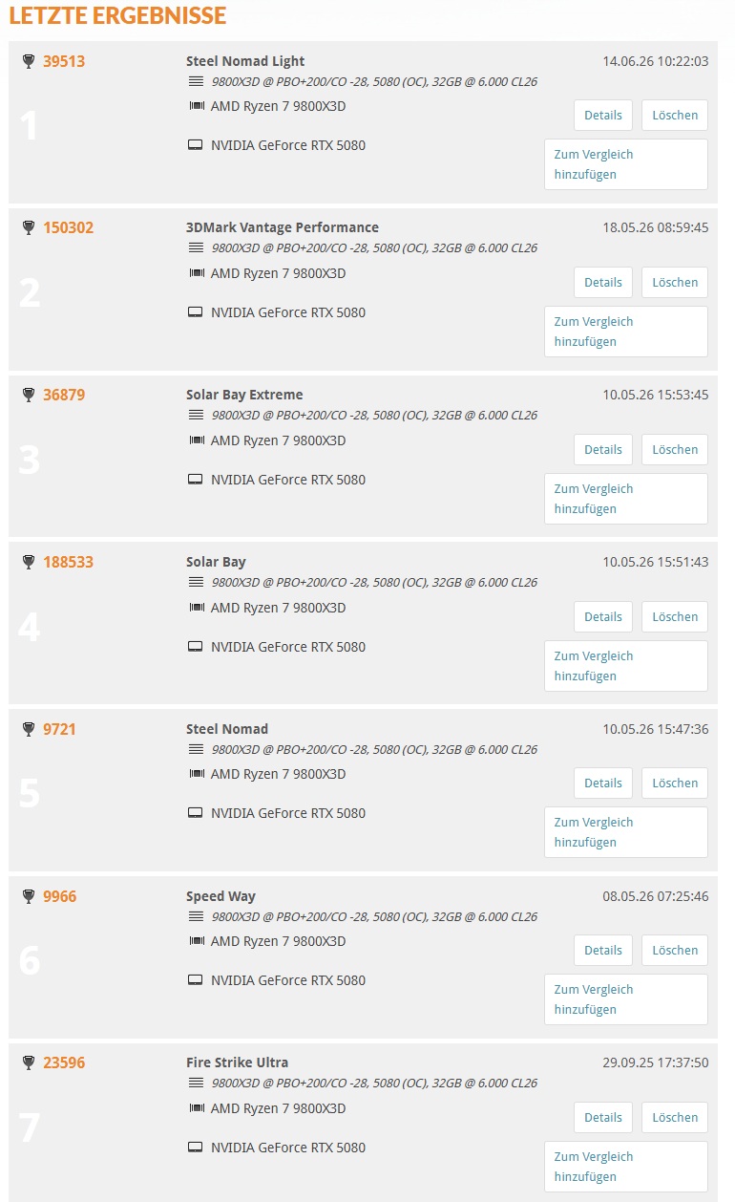Delete the 3DMark Vantage Performance result
Image resolution: width=735 pixels, height=1202 pixels.
click(x=675, y=282)
